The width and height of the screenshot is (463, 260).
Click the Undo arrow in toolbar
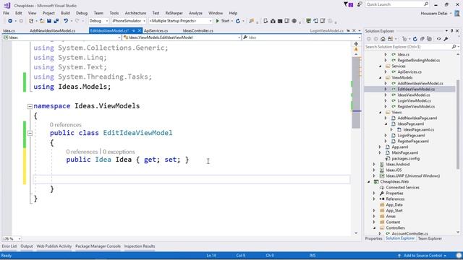point(66,21)
